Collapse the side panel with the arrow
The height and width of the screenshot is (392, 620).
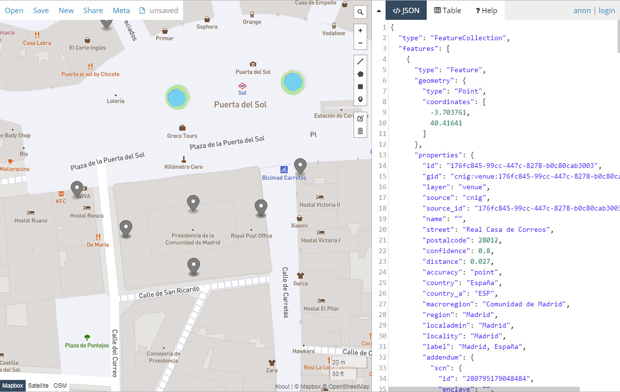click(379, 10)
